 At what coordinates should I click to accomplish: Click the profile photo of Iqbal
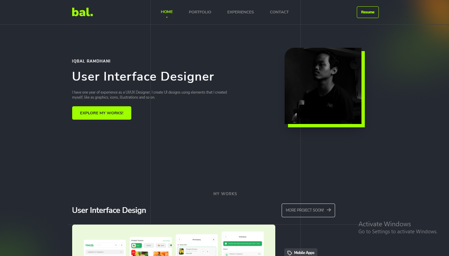tap(323, 86)
